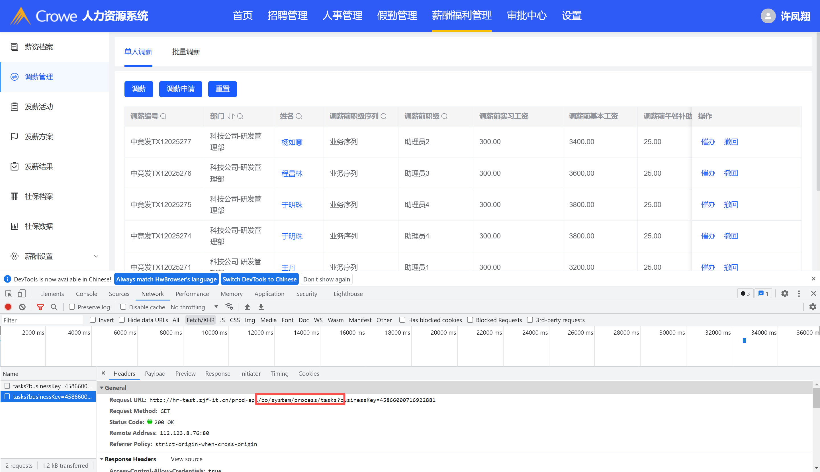Tick the Hide data URLs checkbox

coord(122,320)
